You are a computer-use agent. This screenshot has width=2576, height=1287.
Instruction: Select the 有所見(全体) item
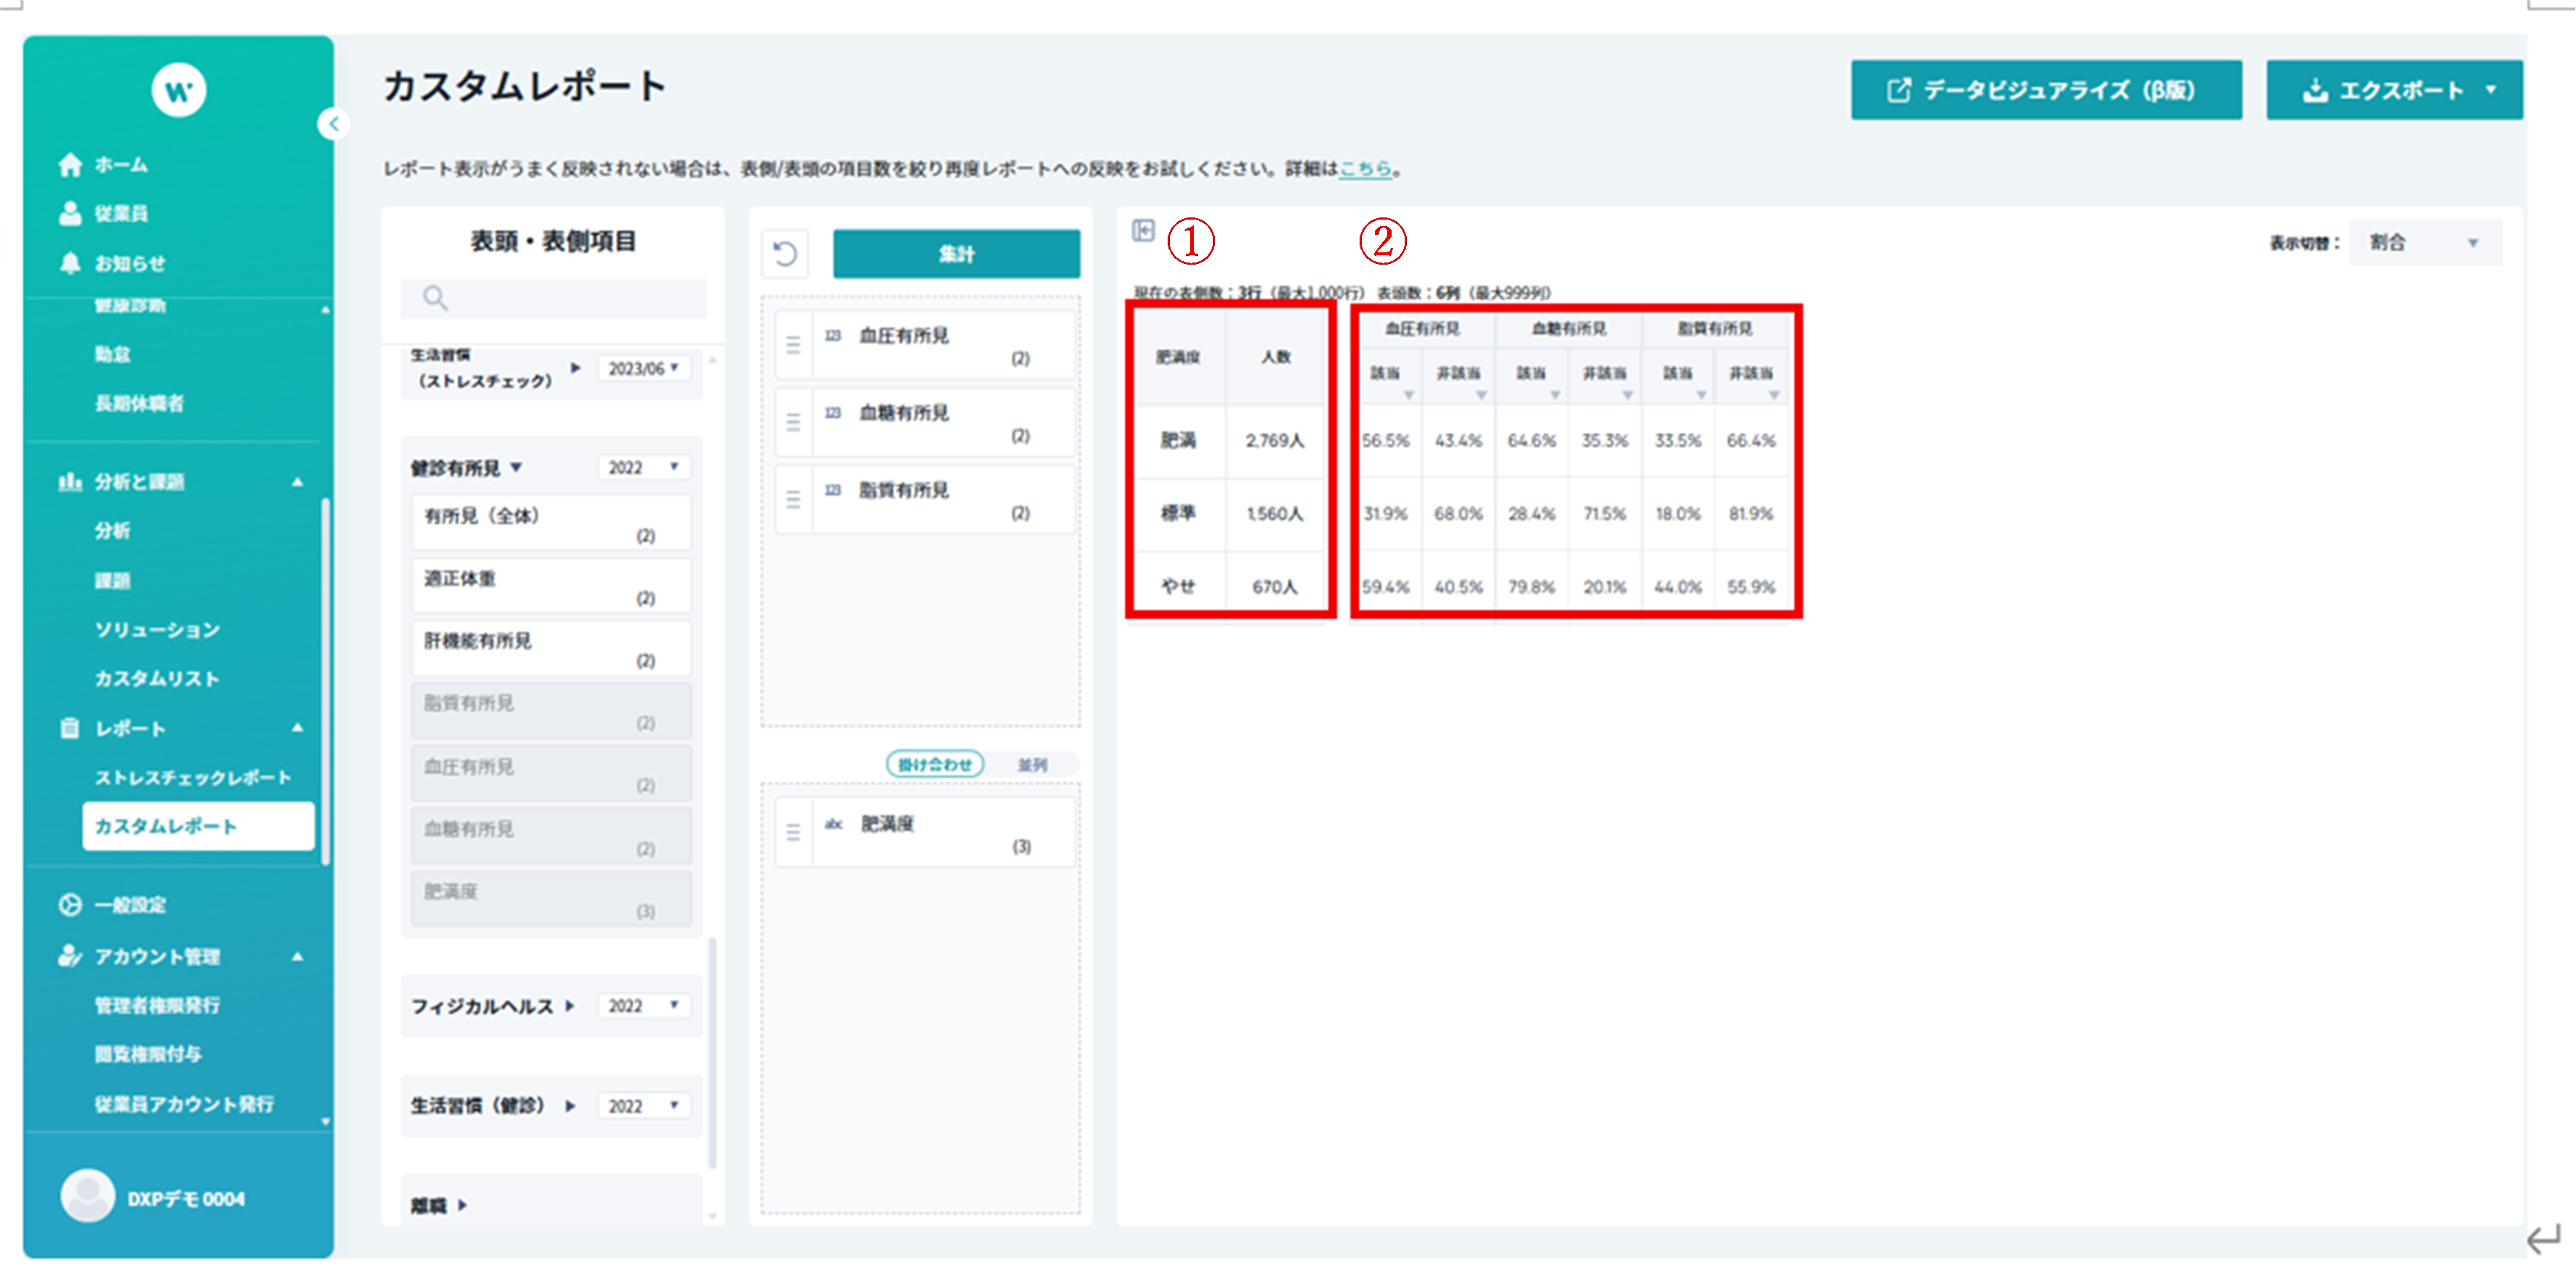(551, 522)
